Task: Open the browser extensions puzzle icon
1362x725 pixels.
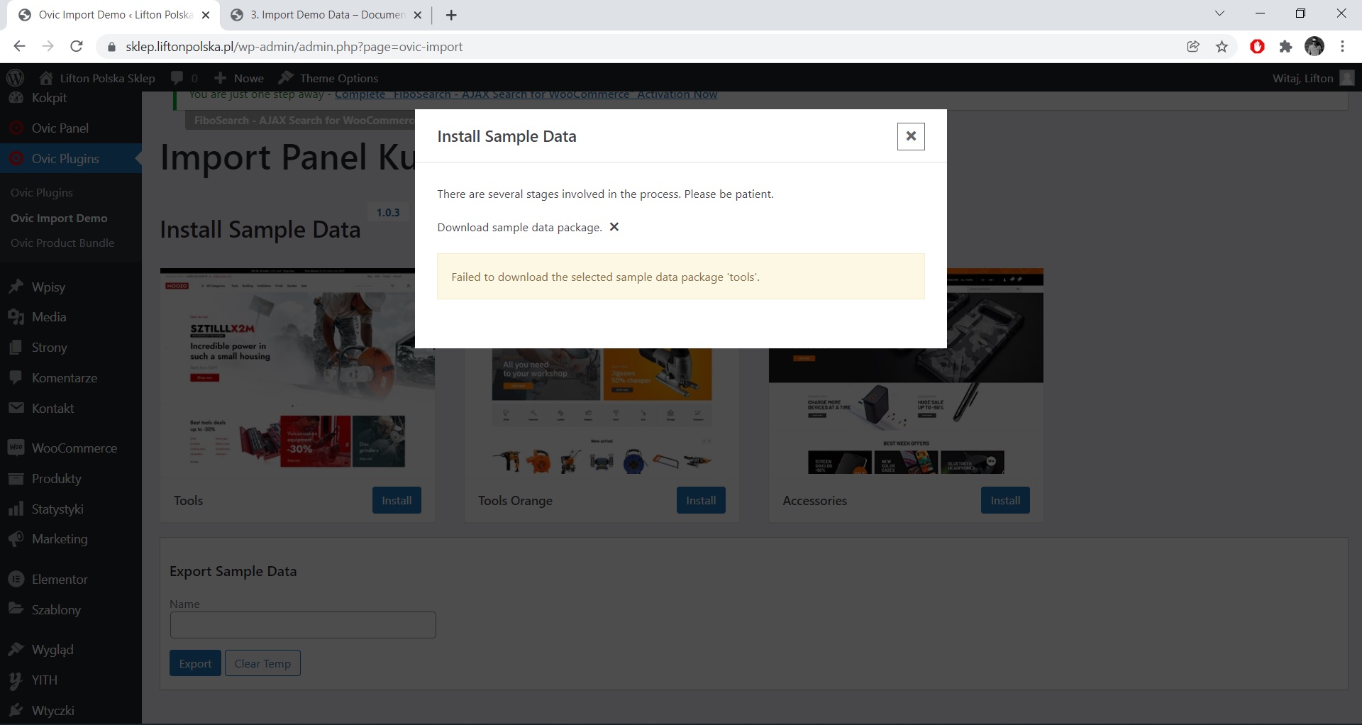Action: click(1285, 47)
